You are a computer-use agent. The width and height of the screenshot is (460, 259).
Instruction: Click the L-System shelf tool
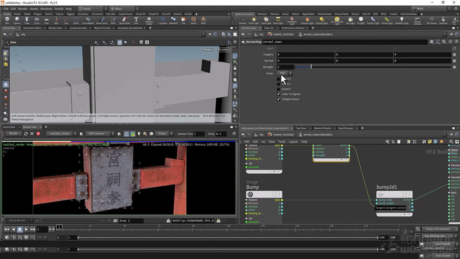tap(163, 20)
